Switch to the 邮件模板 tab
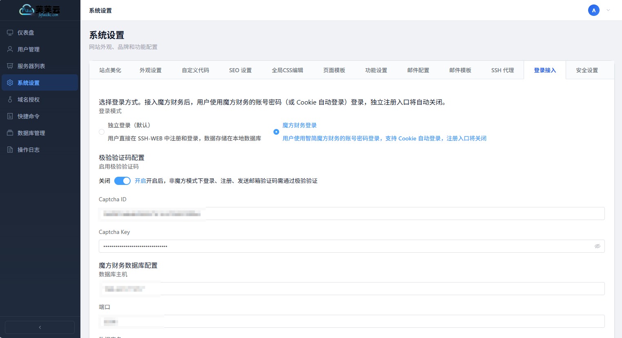Viewport: 622px width, 338px height. (x=460, y=70)
